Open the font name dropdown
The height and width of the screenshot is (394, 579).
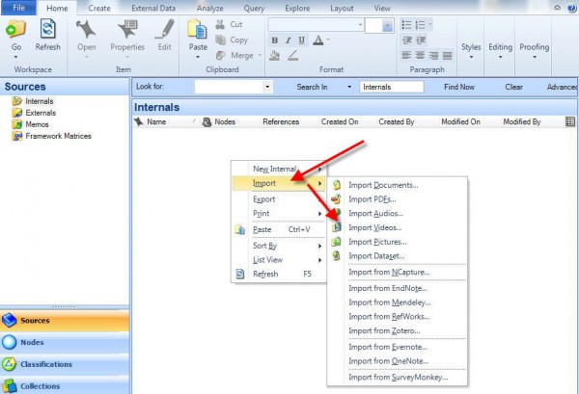360,25
